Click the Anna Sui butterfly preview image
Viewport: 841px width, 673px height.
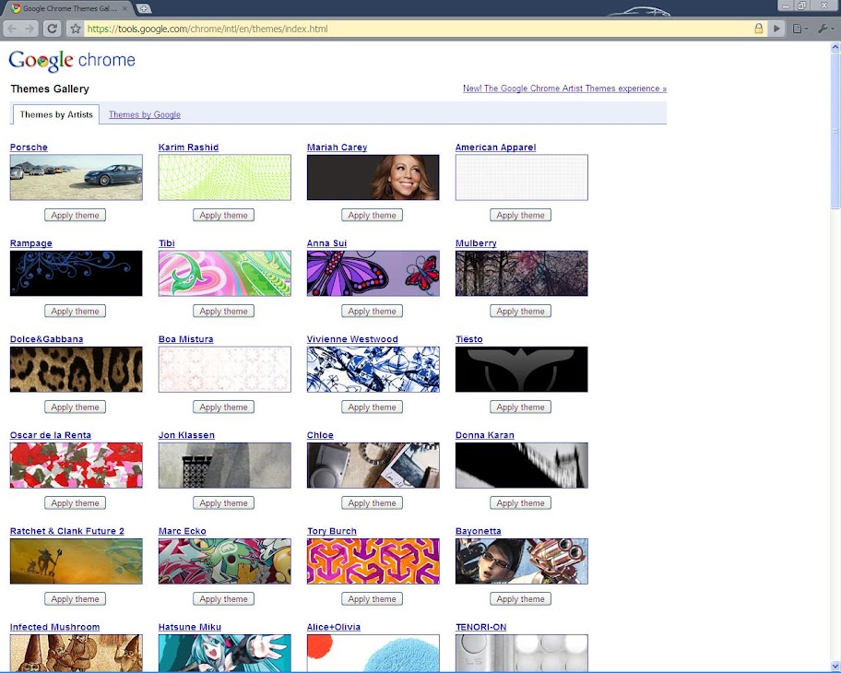tap(373, 274)
